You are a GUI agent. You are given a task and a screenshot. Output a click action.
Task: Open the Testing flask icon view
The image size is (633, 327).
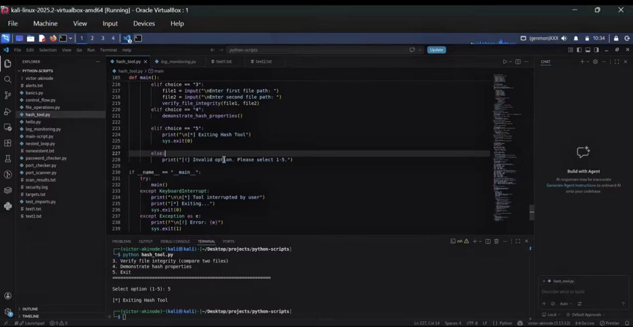(7, 158)
